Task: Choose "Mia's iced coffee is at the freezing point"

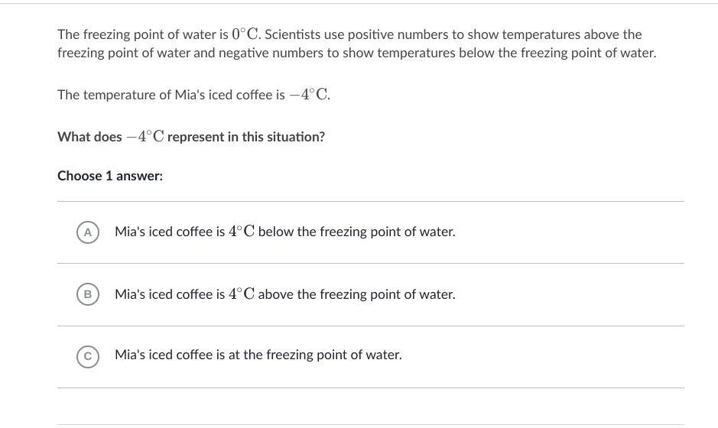Action: [x=258, y=355]
